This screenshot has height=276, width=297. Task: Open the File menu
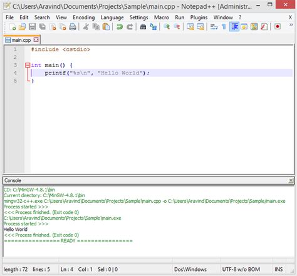pyautogui.click(x=9, y=18)
